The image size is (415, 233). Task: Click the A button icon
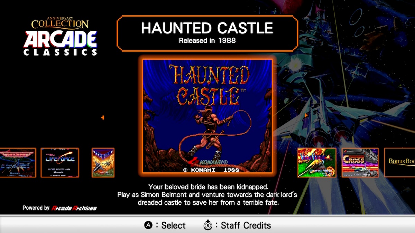[148, 225]
